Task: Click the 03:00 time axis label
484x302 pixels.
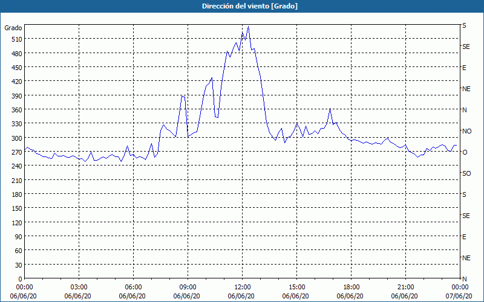Action: 79,288
